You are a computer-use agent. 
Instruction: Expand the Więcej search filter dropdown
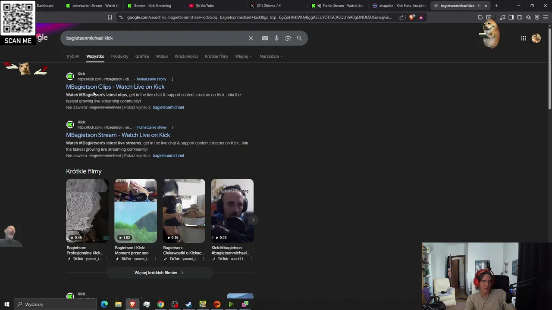[x=243, y=56]
